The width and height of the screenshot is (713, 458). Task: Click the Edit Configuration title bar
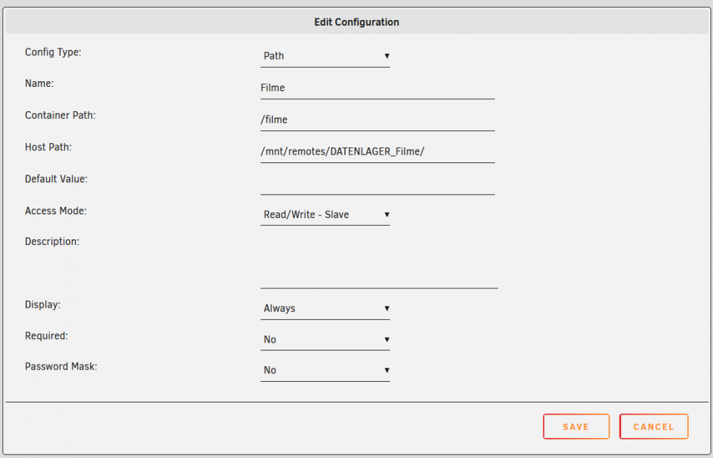point(356,22)
